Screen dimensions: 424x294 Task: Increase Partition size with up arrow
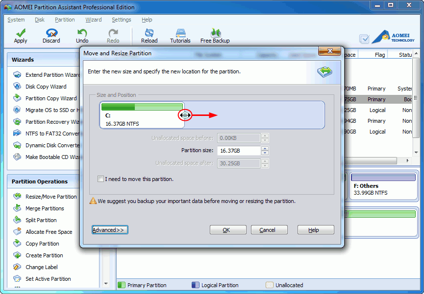tap(265, 148)
